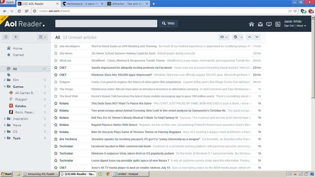This screenshot has height=177, width=315.
Task: Click the Web search button
Action: click(x=168, y=23)
